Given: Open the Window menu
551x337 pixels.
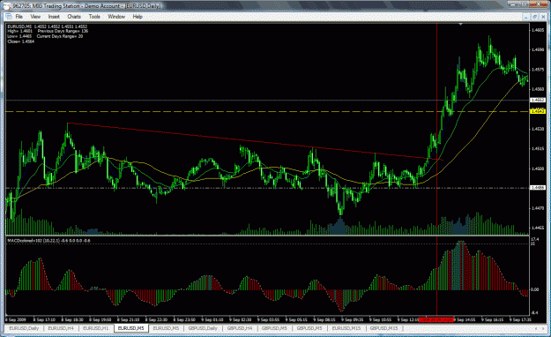Looking at the screenshot, I should pos(116,17).
